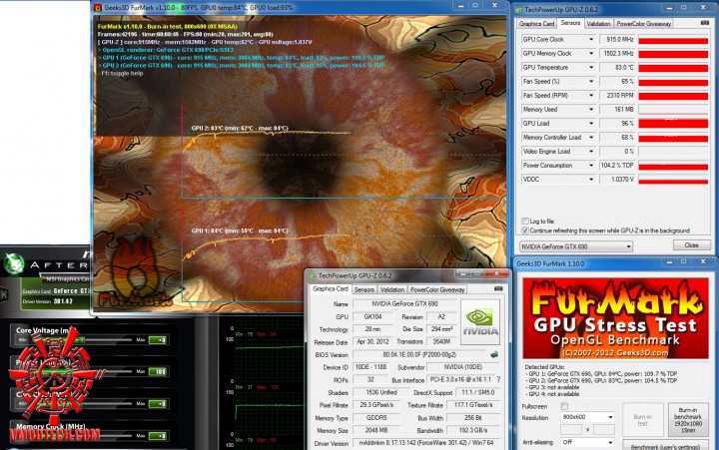
Task: Open the Memory Used sensor dropdown
Action: click(x=590, y=110)
